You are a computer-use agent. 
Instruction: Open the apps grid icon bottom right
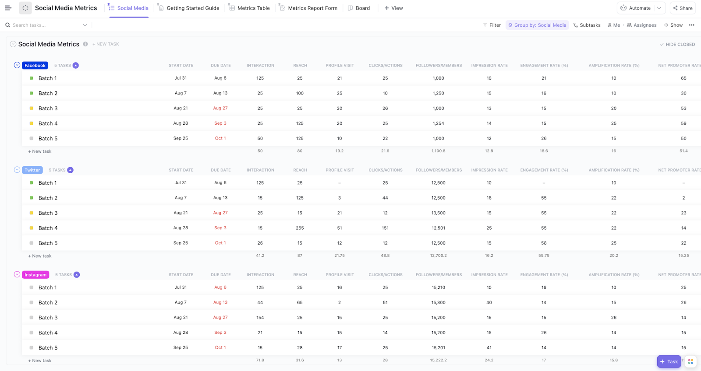(x=690, y=361)
